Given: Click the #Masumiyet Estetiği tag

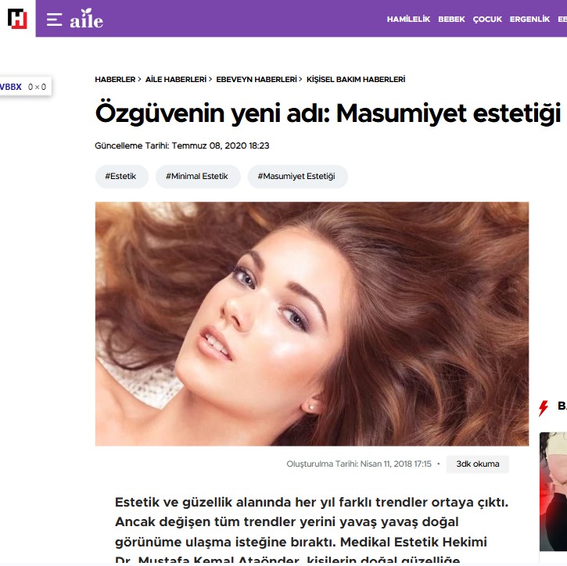Looking at the screenshot, I should point(297,177).
